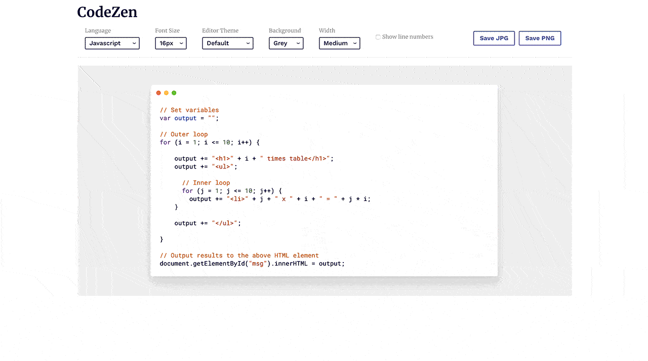Image resolution: width=648 pixels, height=361 pixels.
Task: Select the '// Inner loop' comment line
Action: pyautogui.click(x=206, y=183)
